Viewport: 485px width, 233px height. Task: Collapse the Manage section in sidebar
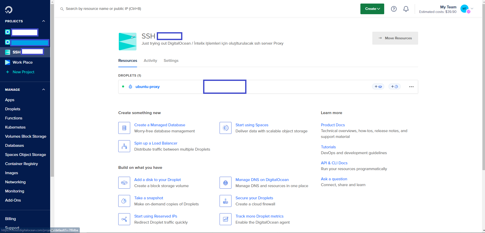(44, 89)
